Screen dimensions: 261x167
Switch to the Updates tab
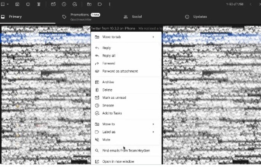pyautogui.click(x=200, y=17)
